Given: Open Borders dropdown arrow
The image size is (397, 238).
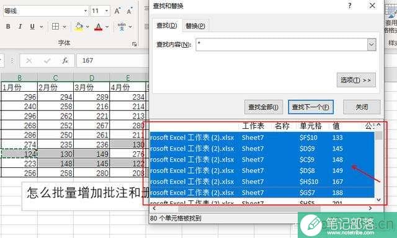Looking at the screenshot, I should click(x=65, y=27).
